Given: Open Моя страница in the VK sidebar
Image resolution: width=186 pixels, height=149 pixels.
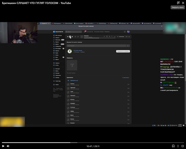Looking at the screenshot, I should 58,35.
